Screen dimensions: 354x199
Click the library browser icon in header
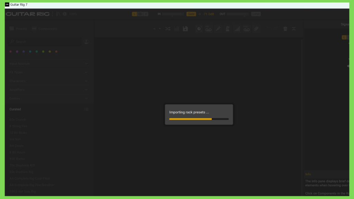coord(58,14)
